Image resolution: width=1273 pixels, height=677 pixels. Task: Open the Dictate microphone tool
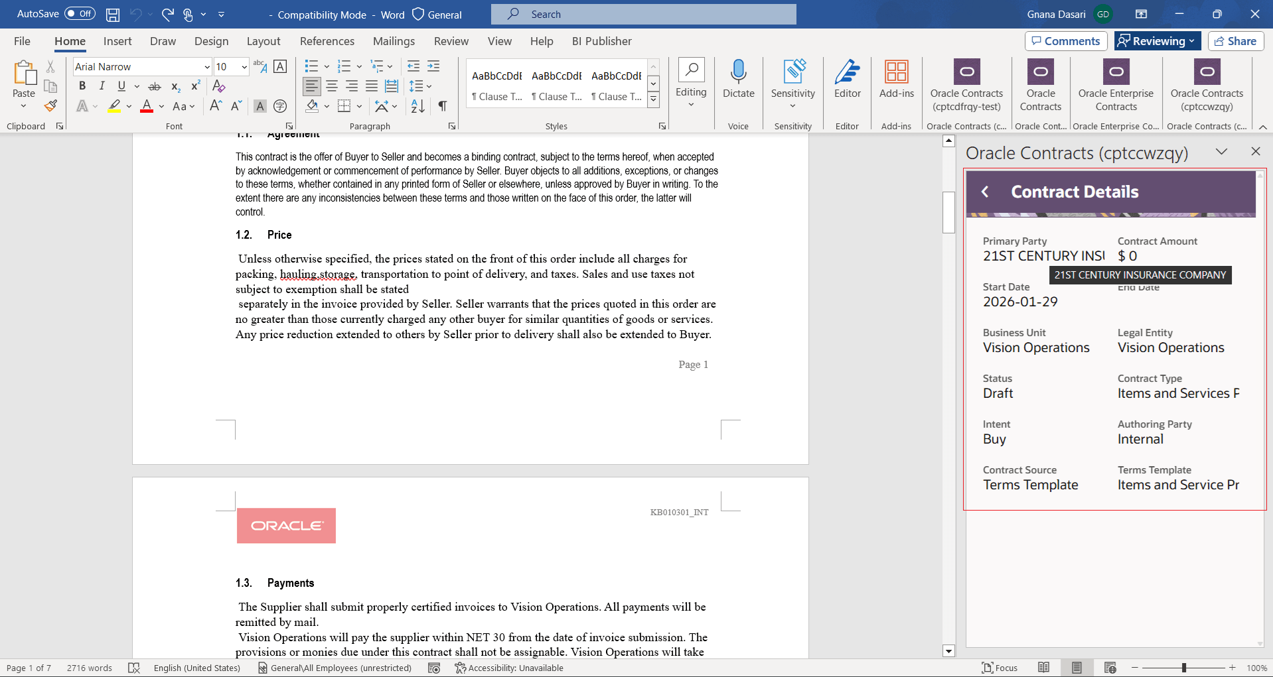pos(739,79)
